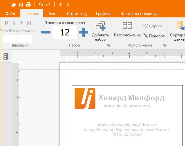Click the page number input field
Viewport: 185px width, 146px height.
(x=18, y=38)
